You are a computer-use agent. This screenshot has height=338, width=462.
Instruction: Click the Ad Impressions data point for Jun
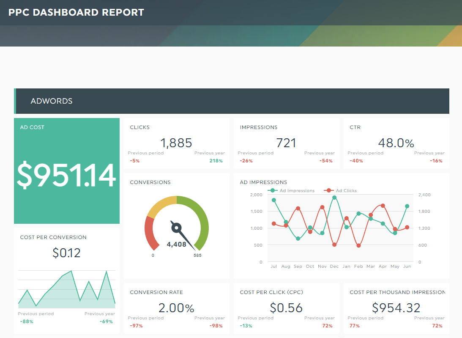tap(407, 206)
